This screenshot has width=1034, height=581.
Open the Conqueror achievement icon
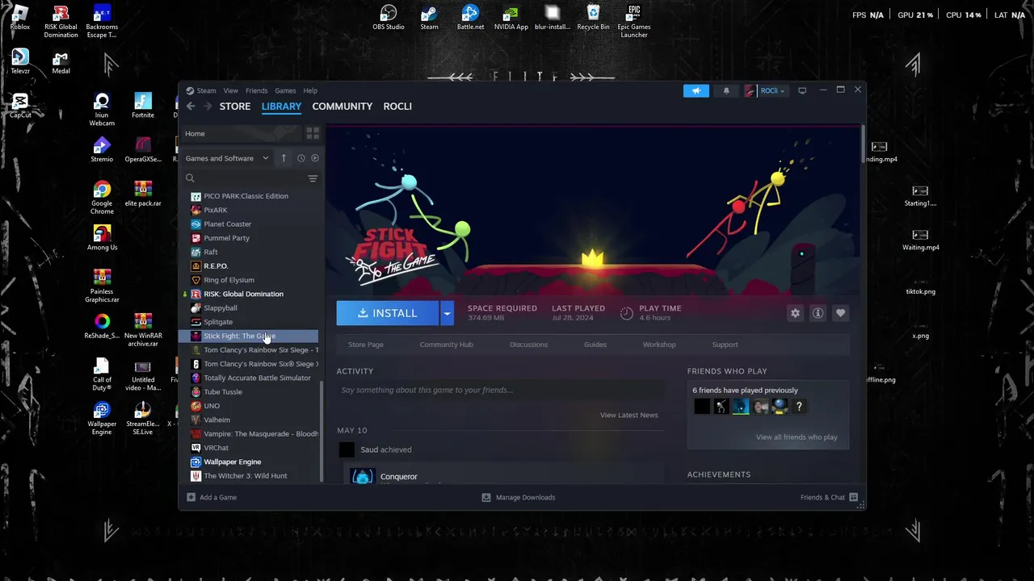click(362, 476)
